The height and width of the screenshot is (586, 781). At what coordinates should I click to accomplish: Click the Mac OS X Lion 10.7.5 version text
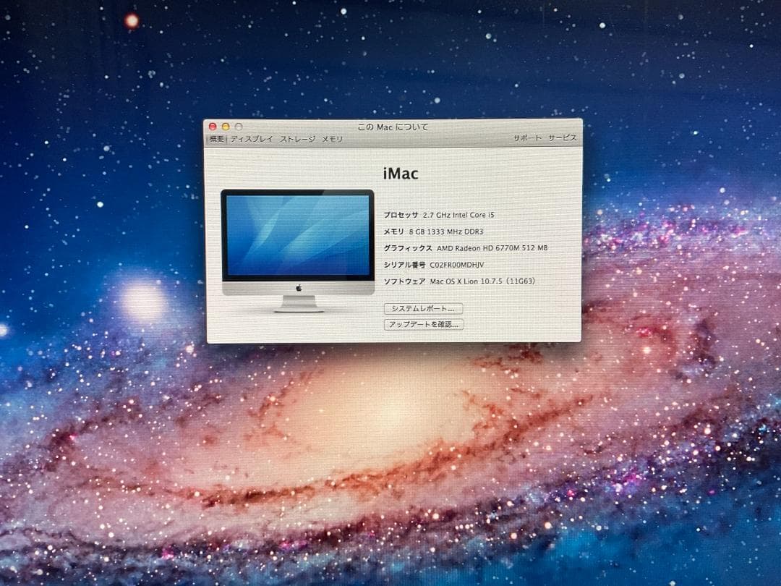tap(482, 281)
